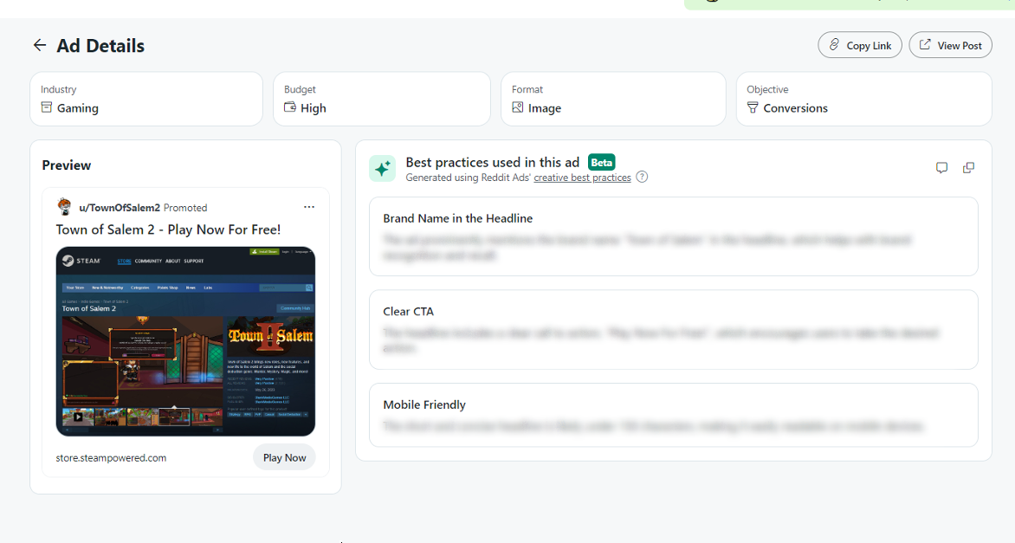Click the u/TownOfSalem2 avatar

coord(64,207)
